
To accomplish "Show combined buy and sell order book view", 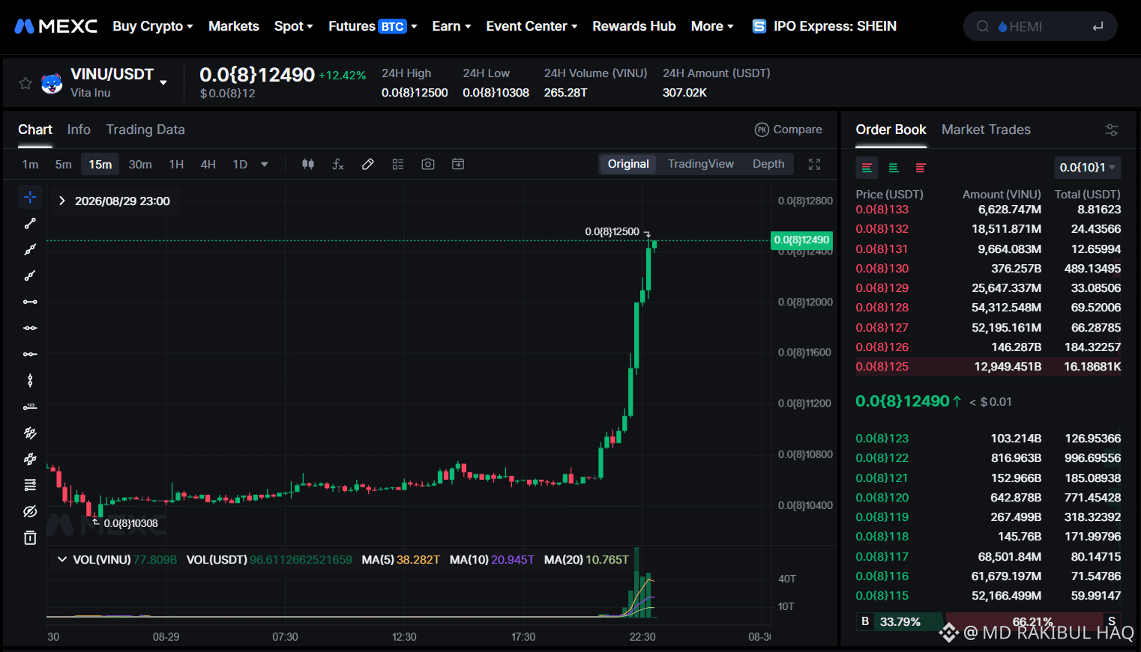I will pos(867,168).
